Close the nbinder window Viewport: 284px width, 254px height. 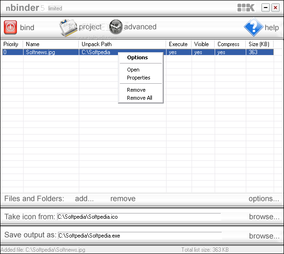tap(276, 8)
